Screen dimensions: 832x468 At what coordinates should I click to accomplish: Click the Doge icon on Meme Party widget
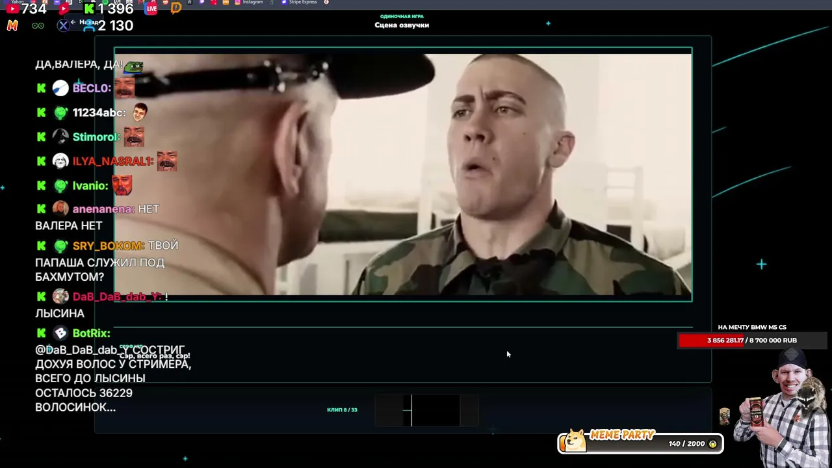(x=575, y=441)
